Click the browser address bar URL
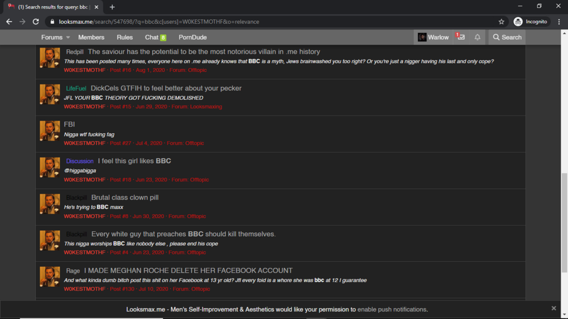The width and height of the screenshot is (568, 319). point(159,22)
